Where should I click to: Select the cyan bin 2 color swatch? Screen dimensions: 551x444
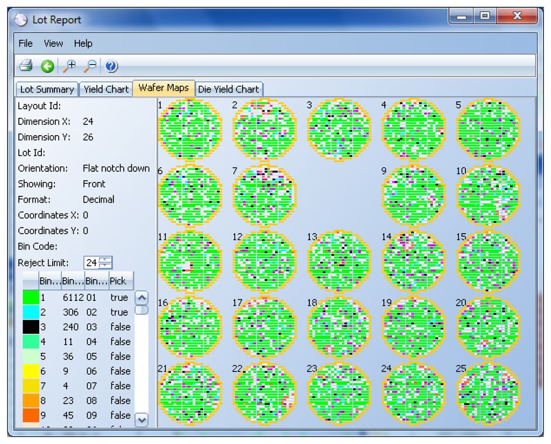coord(30,312)
